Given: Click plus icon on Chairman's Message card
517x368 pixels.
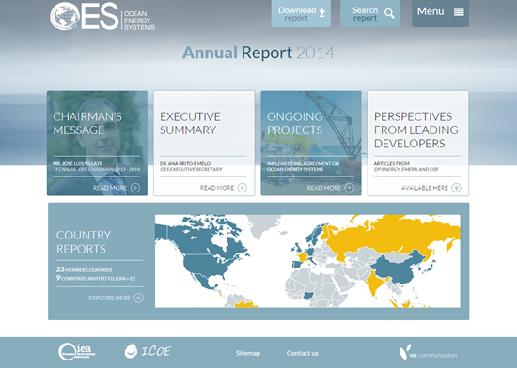Looking at the screenshot, I should [x=135, y=188].
